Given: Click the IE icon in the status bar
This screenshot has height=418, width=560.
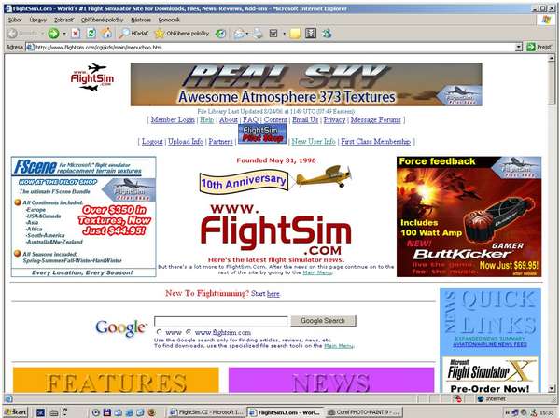Looking at the screenshot, I should coord(9,398).
